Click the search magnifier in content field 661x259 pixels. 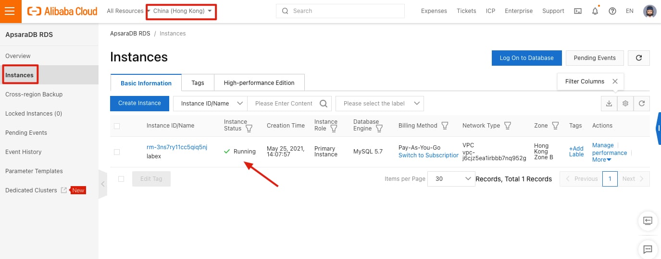(x=324, y=103)
